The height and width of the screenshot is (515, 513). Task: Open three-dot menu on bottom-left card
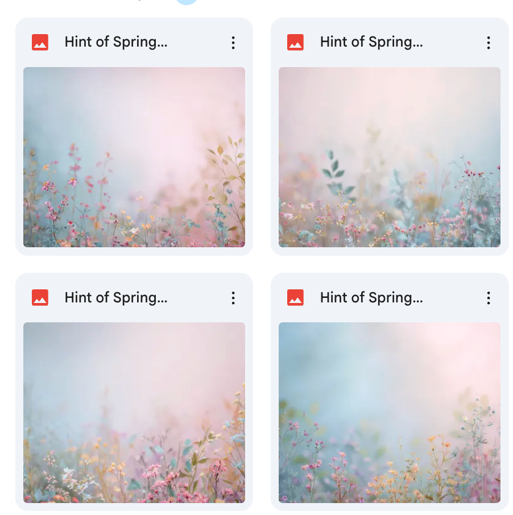233,298
